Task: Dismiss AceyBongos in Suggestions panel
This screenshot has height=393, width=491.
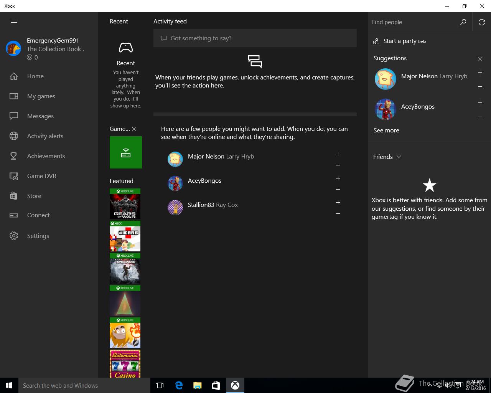Action: coord(480,117)
